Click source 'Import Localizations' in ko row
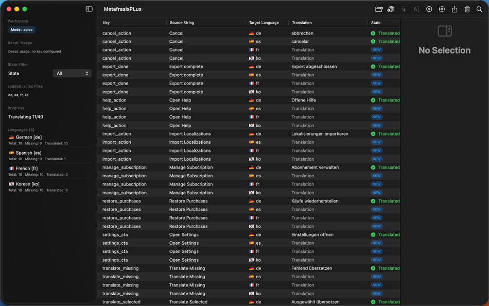Image resolution: width=489 pixels, height=306 pixels. [x=190, y=159]
